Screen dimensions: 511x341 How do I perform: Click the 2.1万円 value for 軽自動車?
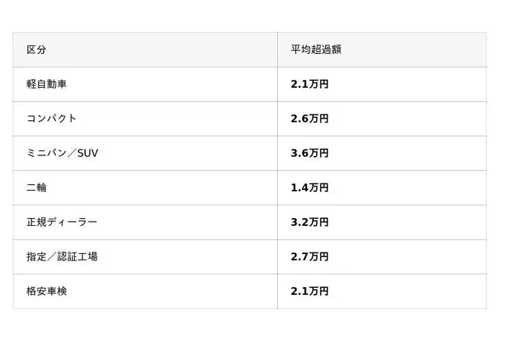tap(309, 84)
